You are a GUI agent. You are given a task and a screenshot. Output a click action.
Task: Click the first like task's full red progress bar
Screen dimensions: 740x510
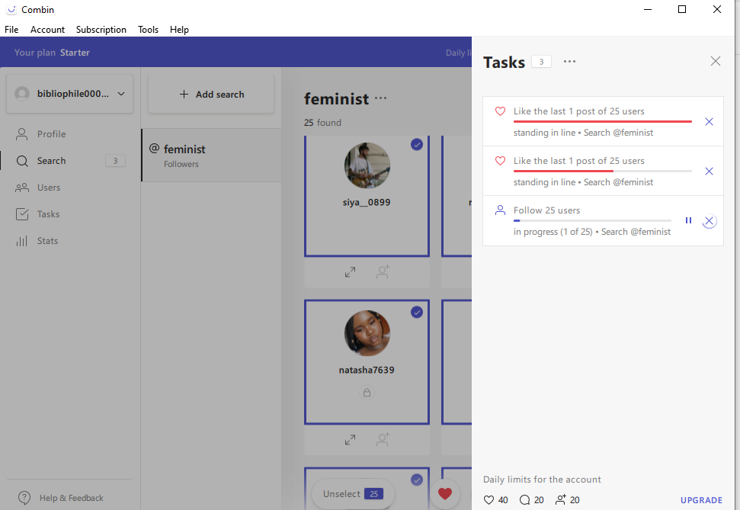603,122
